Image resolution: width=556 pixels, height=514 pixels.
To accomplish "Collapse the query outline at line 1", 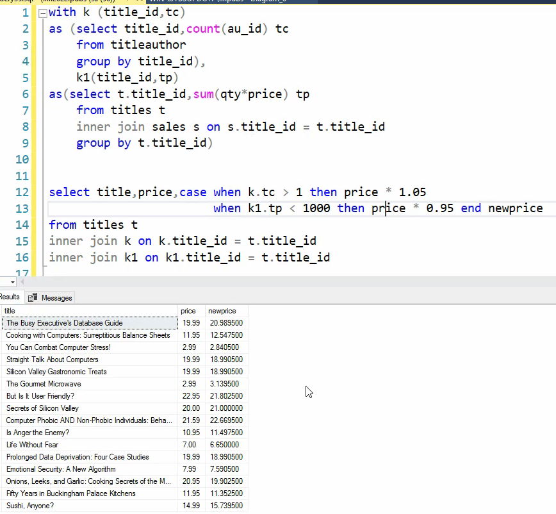I will [43, 13].
